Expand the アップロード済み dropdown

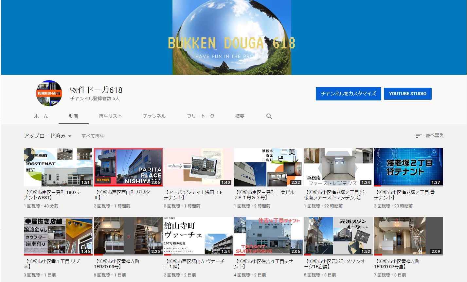pos(47,136)
